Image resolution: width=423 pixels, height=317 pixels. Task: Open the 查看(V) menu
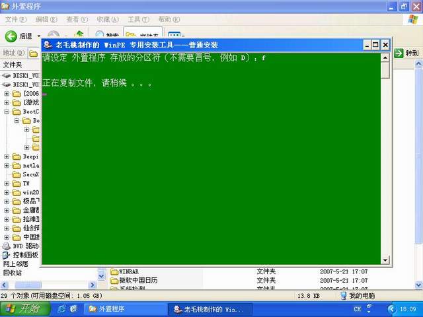coord(77,19)
